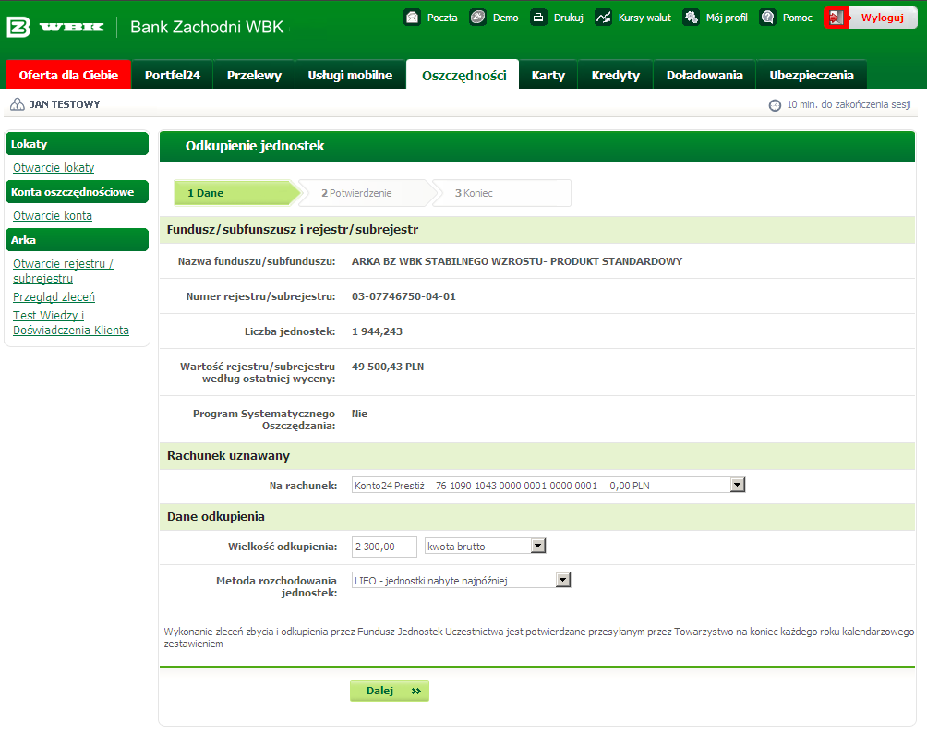Open the Poczta mail icon
The image size is (927, 734).
[x=412, y=18]
